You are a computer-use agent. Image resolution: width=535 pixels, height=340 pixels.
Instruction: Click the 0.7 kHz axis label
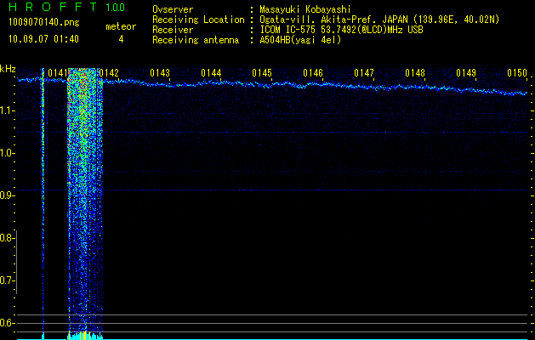(x=6, y=280)
